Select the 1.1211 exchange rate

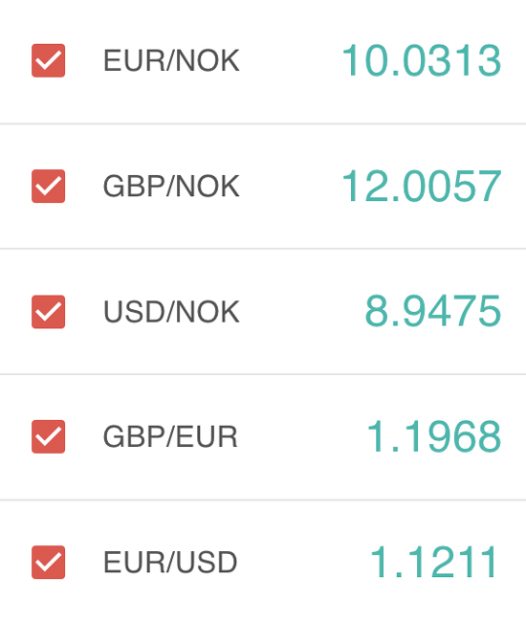pyautogui.click(x=434, y=563)
